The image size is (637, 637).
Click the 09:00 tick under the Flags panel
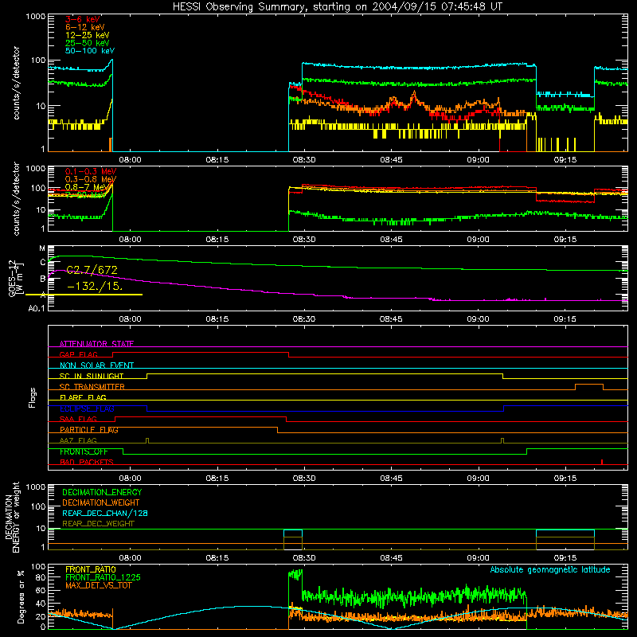[478, 479]
